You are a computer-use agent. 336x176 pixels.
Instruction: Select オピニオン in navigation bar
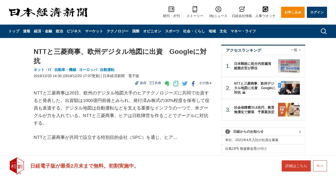point(152,31)
